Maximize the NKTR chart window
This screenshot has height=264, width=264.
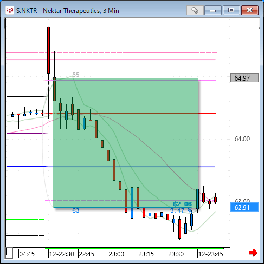[231, 10]
